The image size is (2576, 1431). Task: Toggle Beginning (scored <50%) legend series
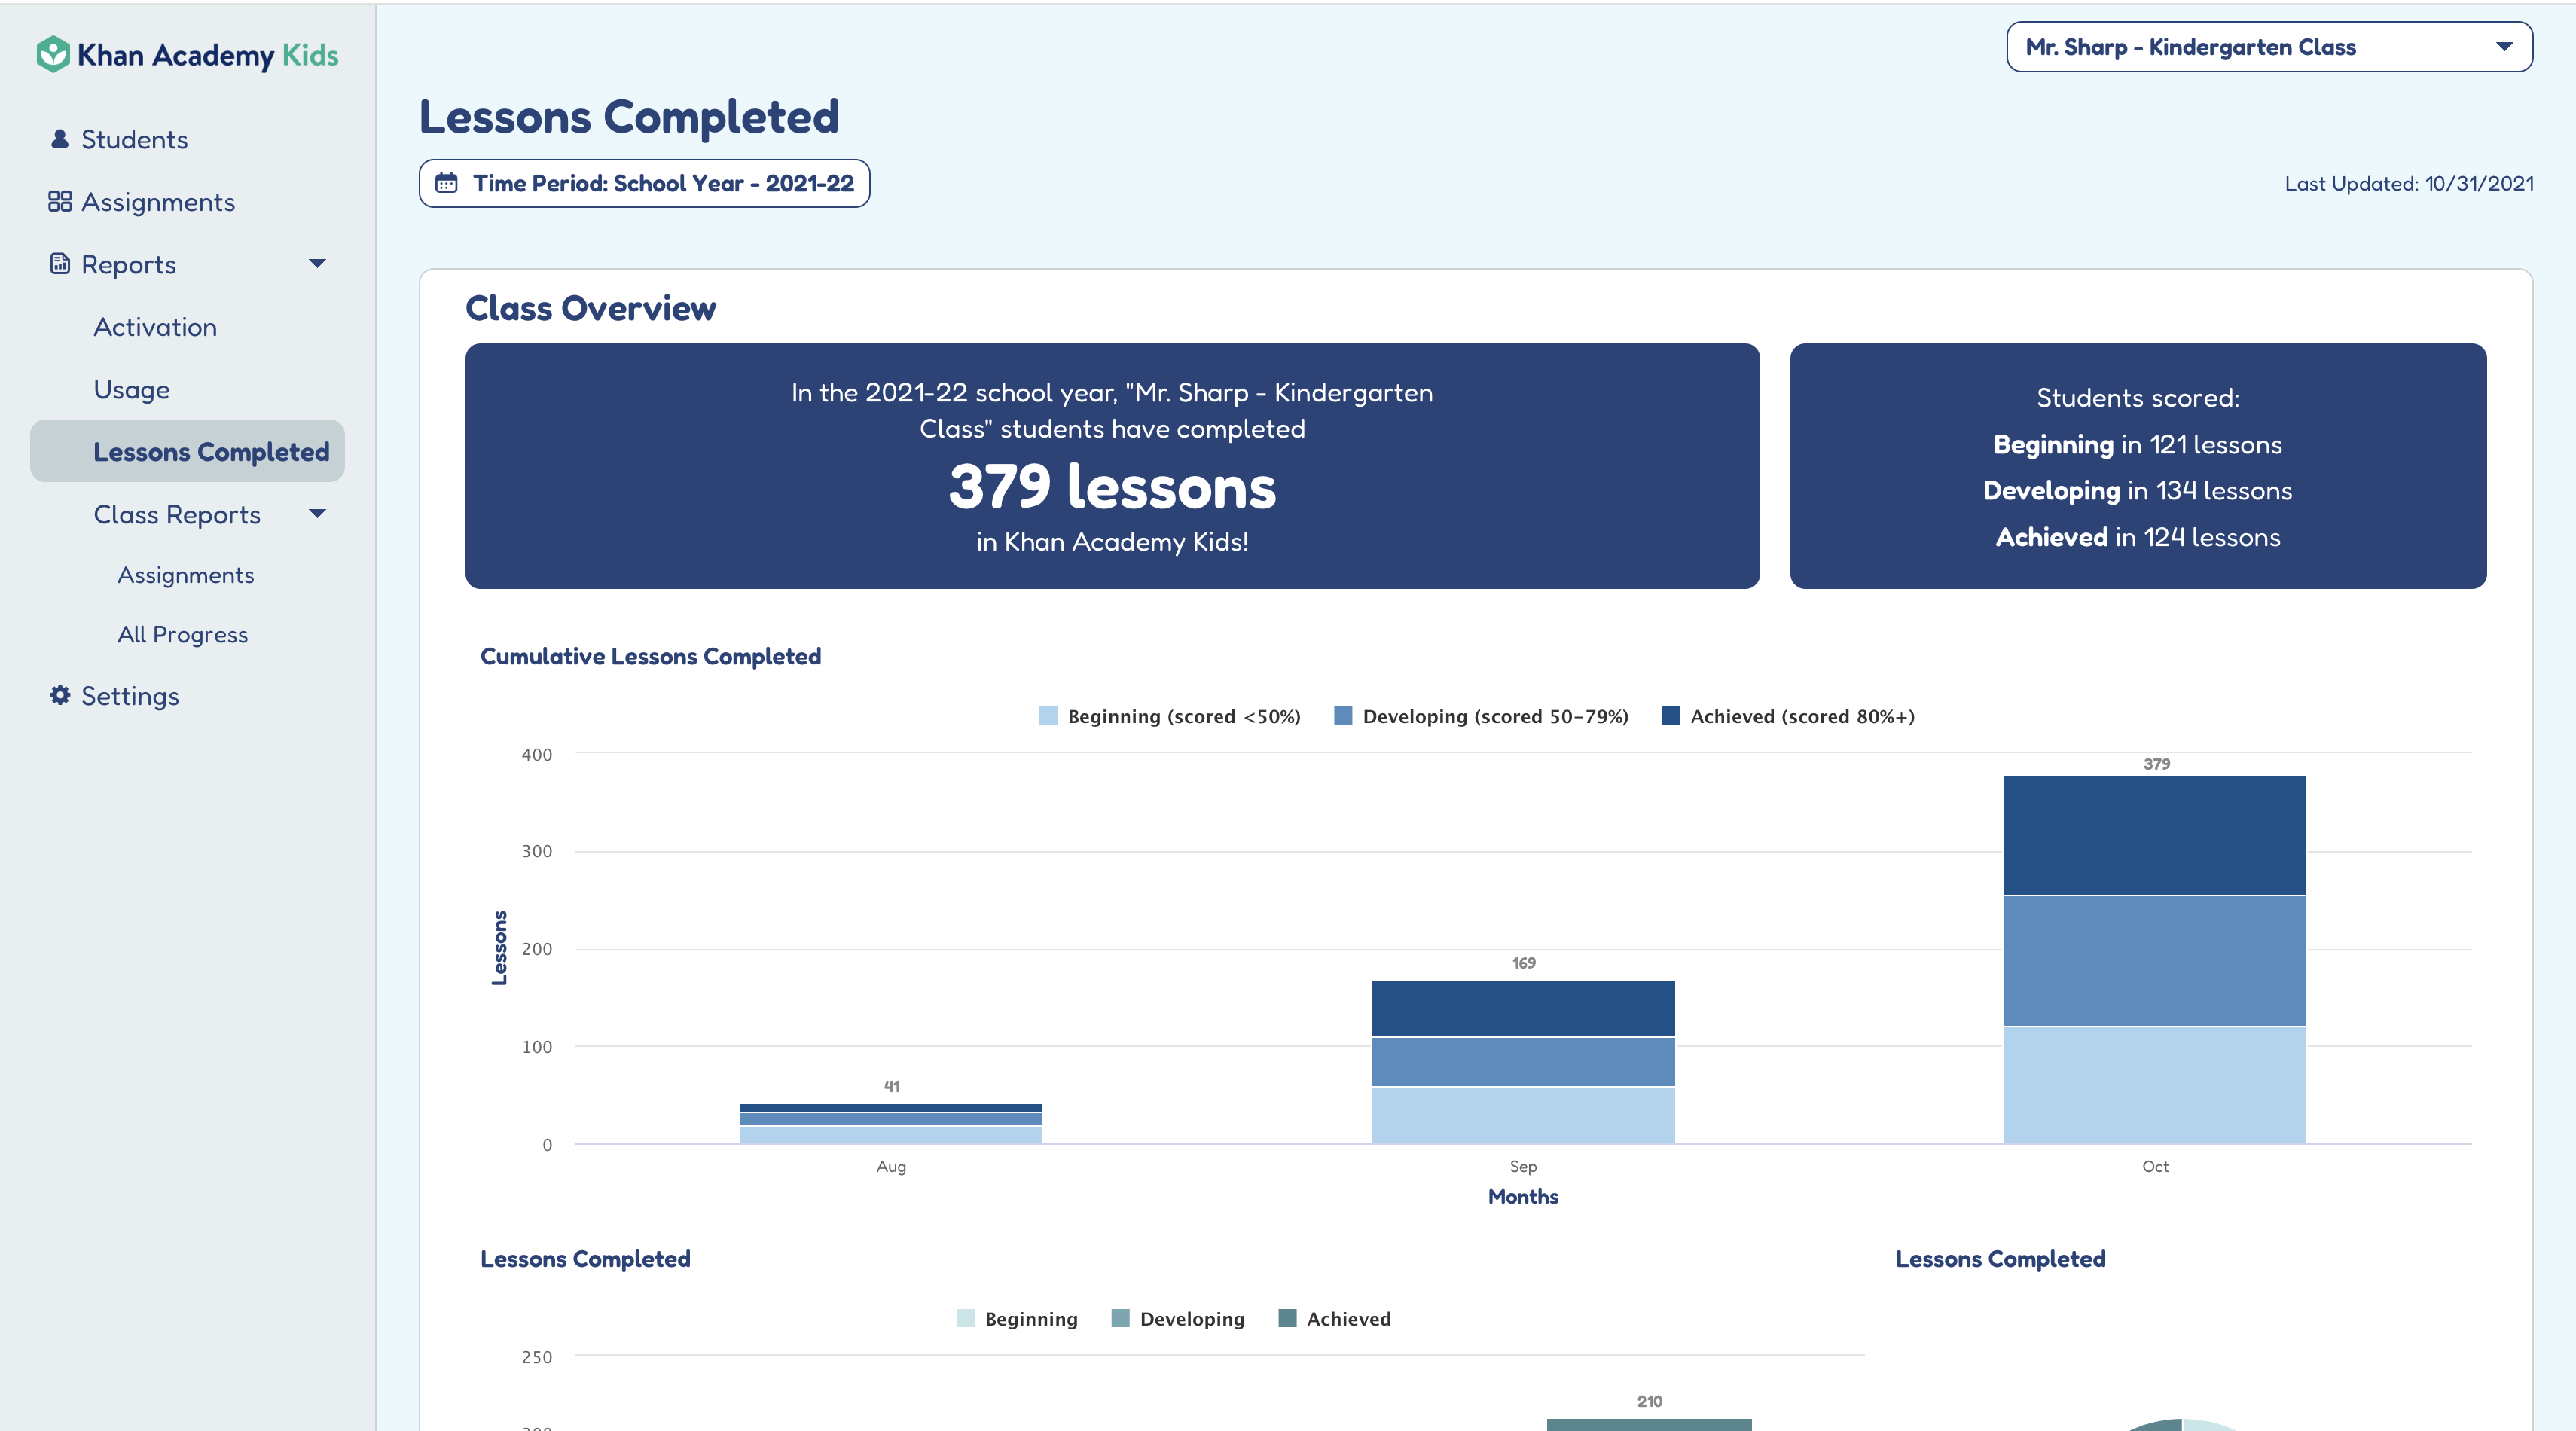coord(1170,716)
